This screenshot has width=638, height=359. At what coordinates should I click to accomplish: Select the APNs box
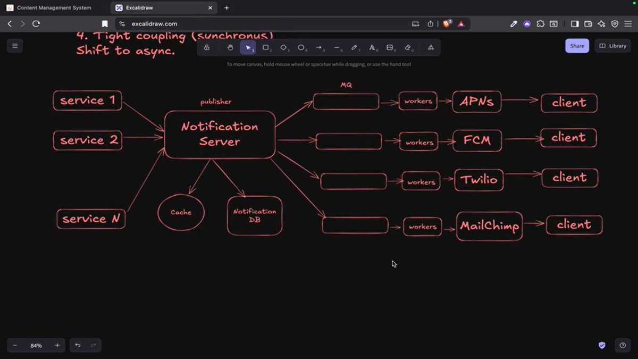[x=477, y=102]
